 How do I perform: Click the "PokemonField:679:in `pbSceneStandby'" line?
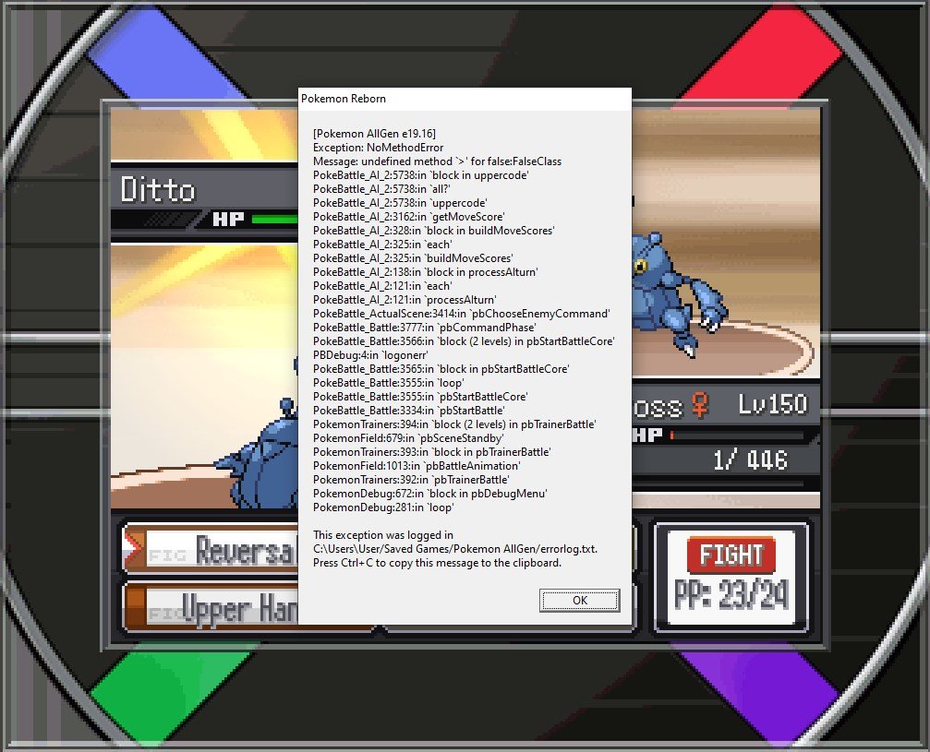click(x=408, y=438)
